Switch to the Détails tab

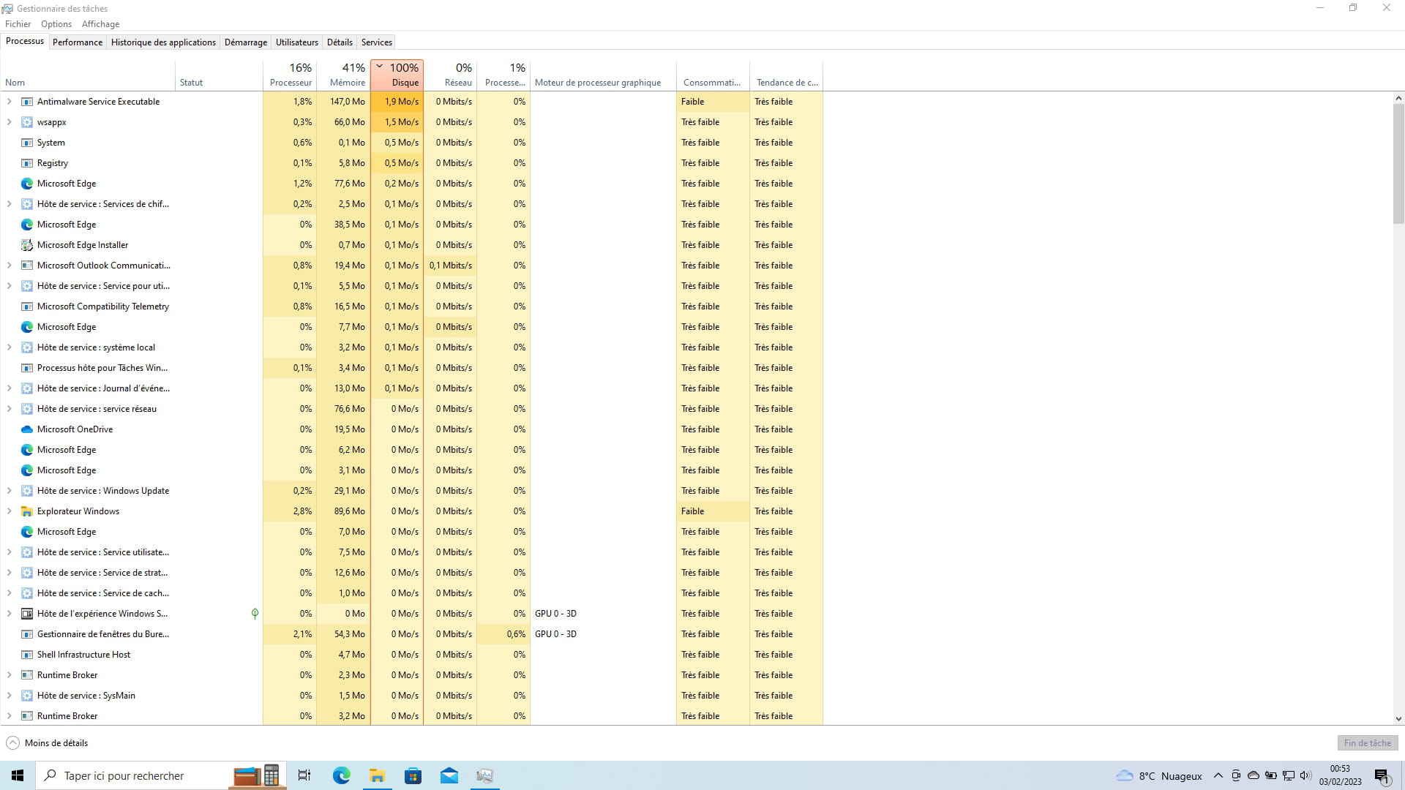pos(340,42)
